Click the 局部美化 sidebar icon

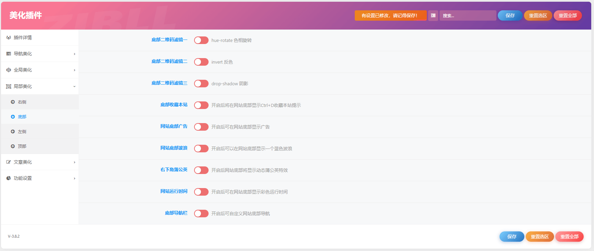9,86
